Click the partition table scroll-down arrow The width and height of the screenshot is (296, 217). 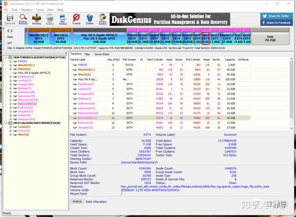tap(292, 128)
